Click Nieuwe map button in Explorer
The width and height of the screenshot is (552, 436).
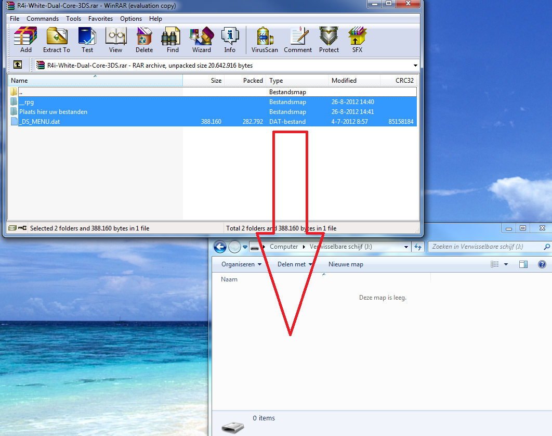346,264
